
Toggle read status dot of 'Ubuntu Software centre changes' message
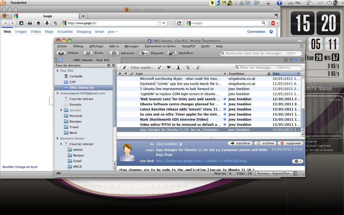click(x=225, y=104)
